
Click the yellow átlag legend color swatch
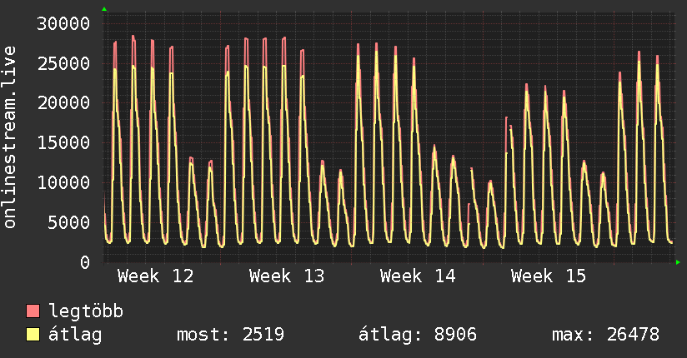[x=33, y=335]
